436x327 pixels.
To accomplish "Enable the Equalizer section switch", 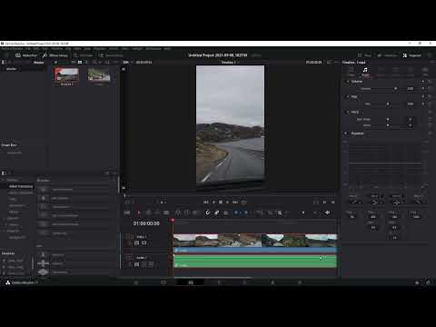I will [x=346, y=134].
